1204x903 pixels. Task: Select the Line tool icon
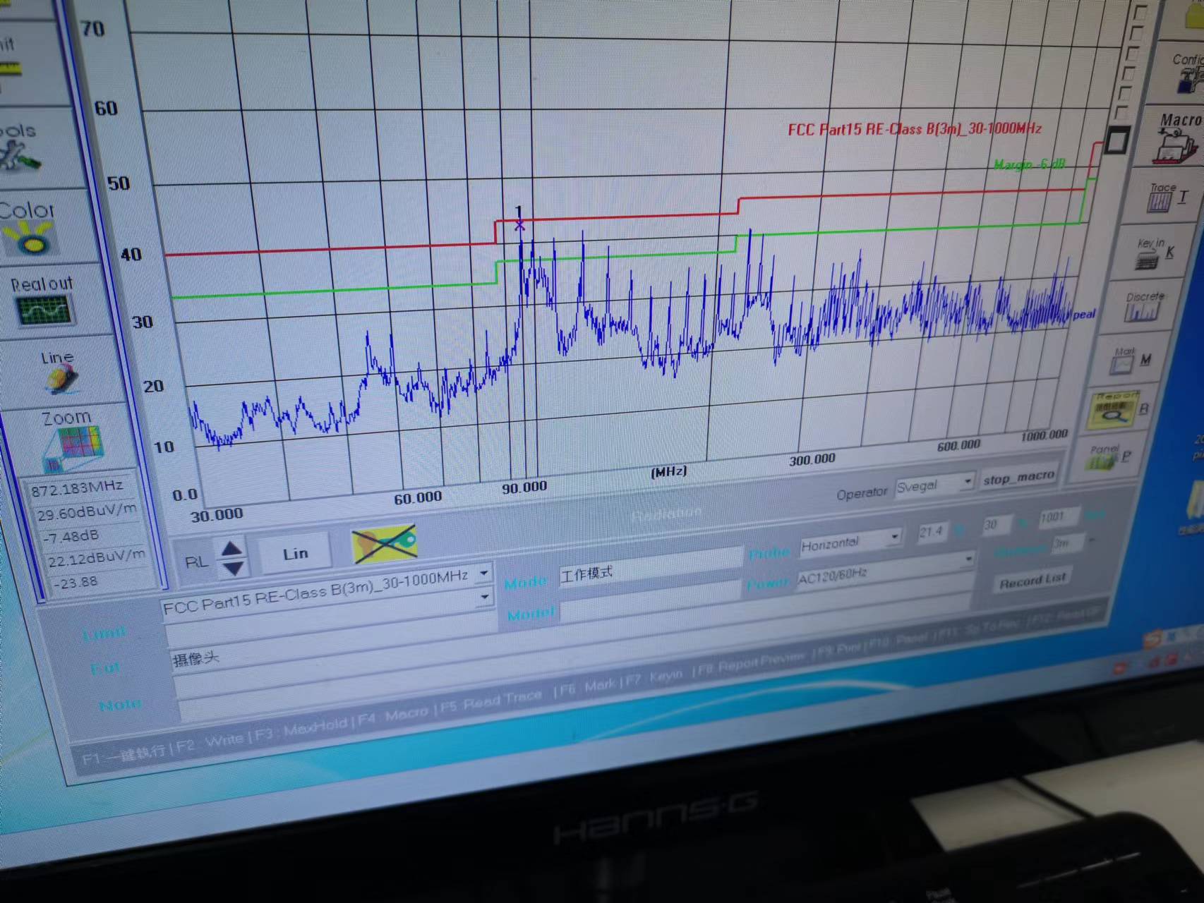61,380
